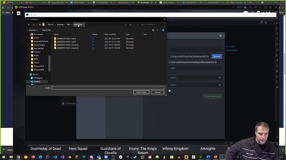Refresh the folder dialog listing
This screenshot has height=160, width=286.
pos(130,25)
